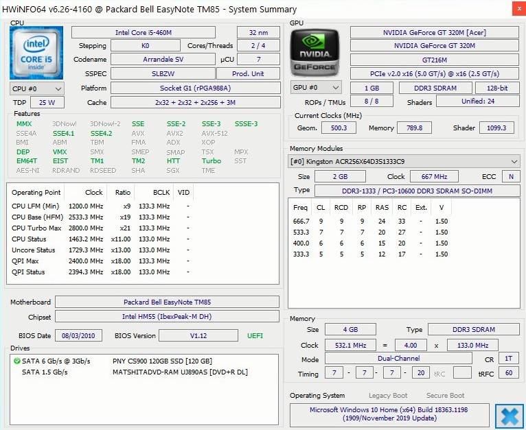Click the greyed AES-NI feature label
The image size is (526, 430).
[28, 170]
